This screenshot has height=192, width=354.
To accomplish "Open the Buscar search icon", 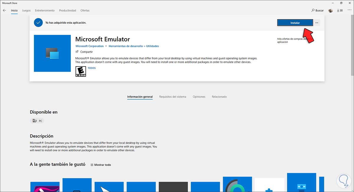I will pos(313,10).
